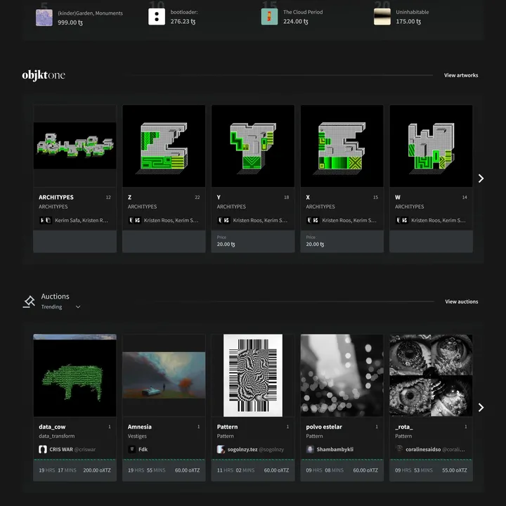Open View artworks link

point(461,75)
